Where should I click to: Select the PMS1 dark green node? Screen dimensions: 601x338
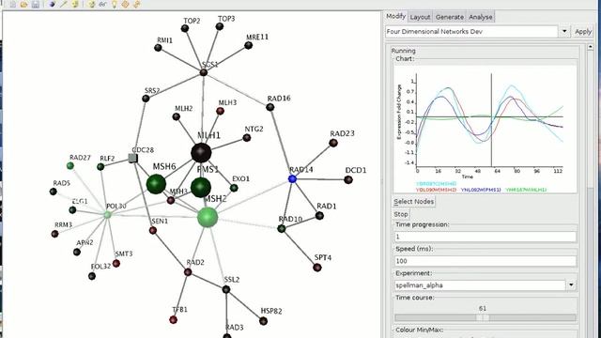[201, 188]
